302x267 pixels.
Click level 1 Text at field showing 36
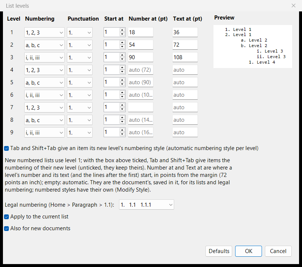tap(185, 32)
